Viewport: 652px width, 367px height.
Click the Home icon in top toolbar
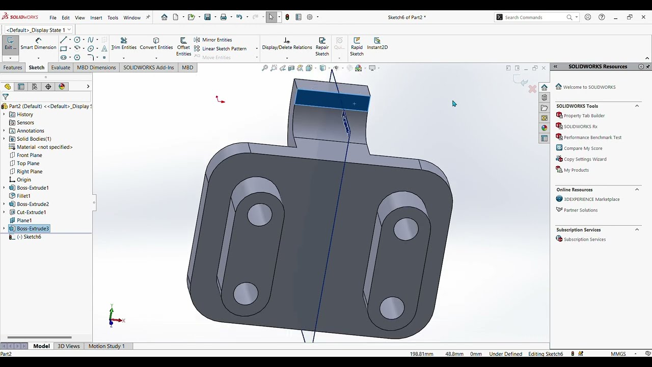(164, 17)
